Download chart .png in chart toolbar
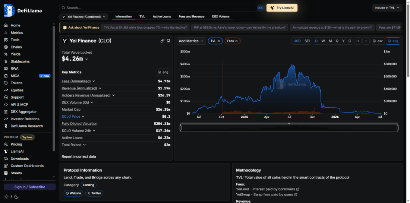The image size is (410, 203). [x=393, y=41]
